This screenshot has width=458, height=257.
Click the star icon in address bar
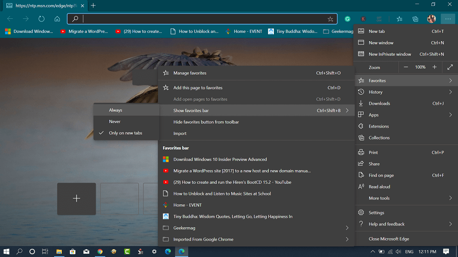[330, 19]
